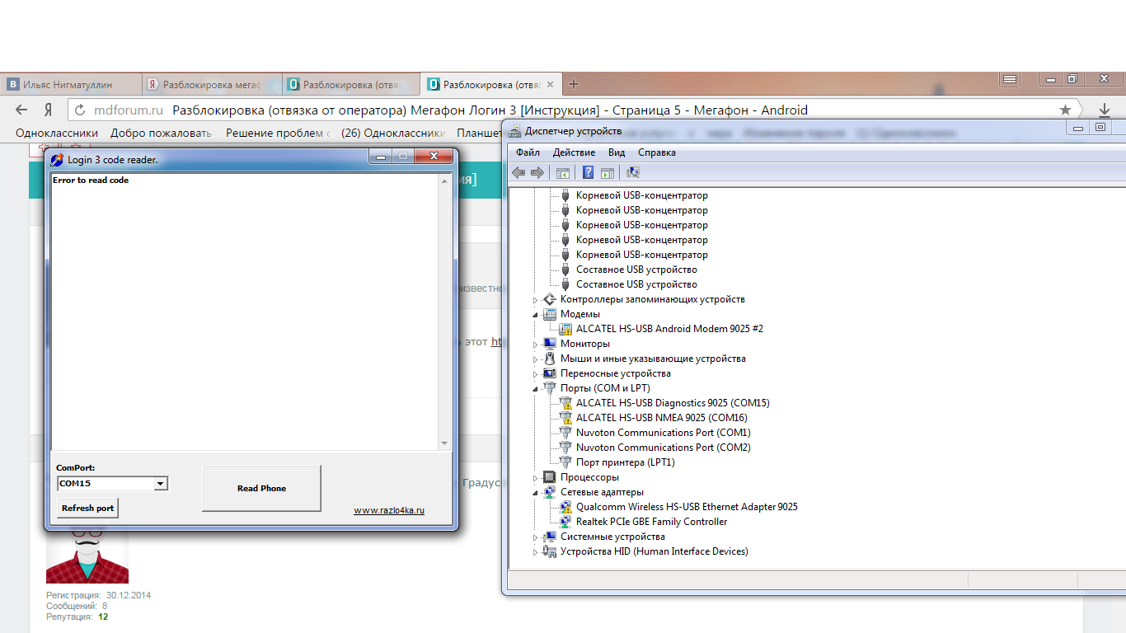Click show/hide console tree toolbar icon

[x=563, y=172]
